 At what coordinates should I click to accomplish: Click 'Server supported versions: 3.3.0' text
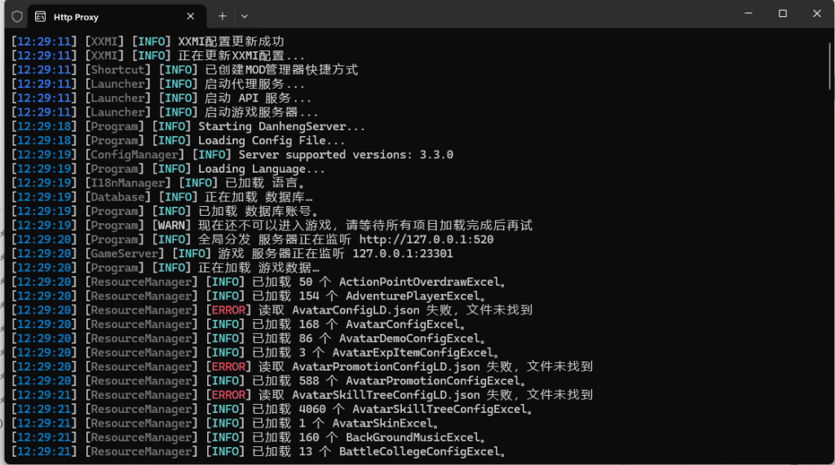tap(346, 155)
